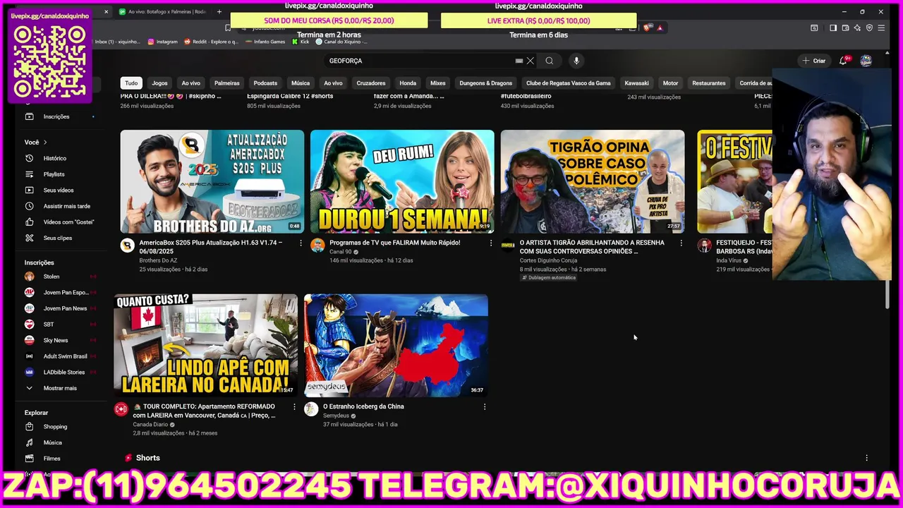
Task: Click the GEOFORÇA search field
Action: pos(420,61)
